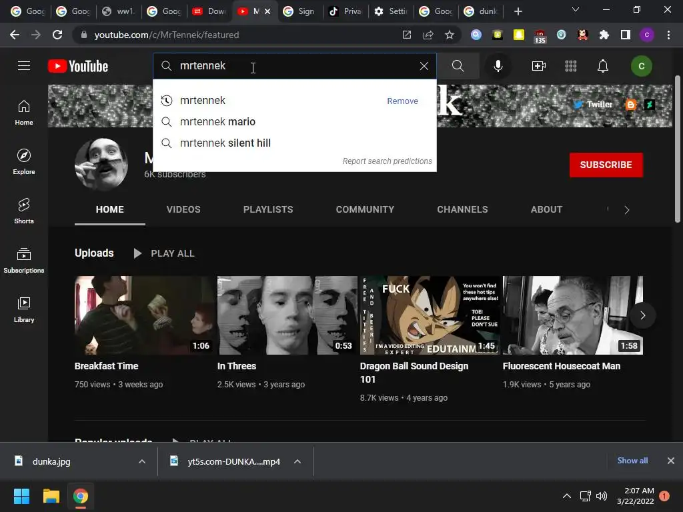Open the notifications bell
This screenshot has width=683, height=512.
(603, 66)
